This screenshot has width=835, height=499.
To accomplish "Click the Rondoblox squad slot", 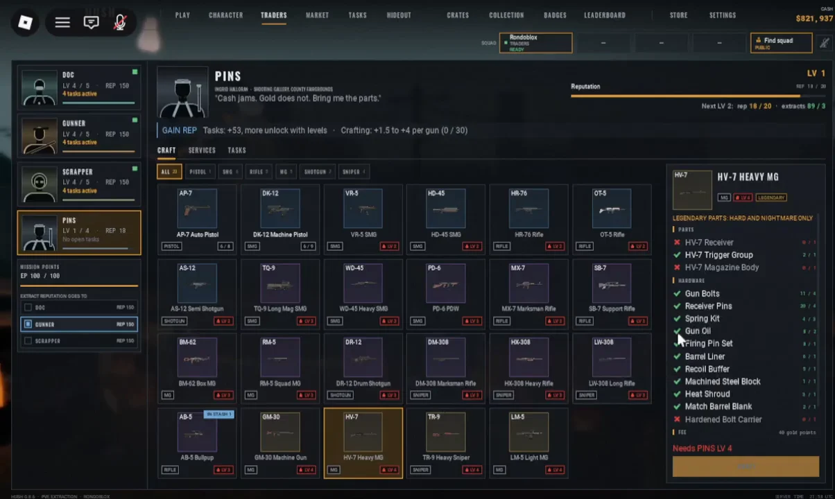I will click(x=536, y=43).
